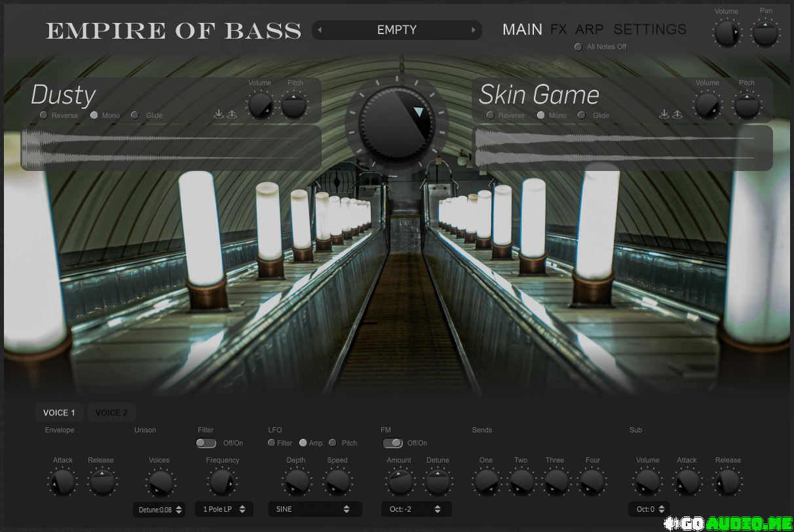Click the LFO Depth knob

click(x=296, y=483)
